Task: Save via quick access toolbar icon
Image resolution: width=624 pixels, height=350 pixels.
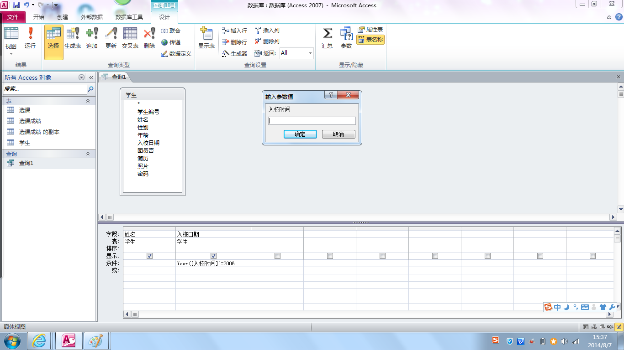Action: coord(16,5)
